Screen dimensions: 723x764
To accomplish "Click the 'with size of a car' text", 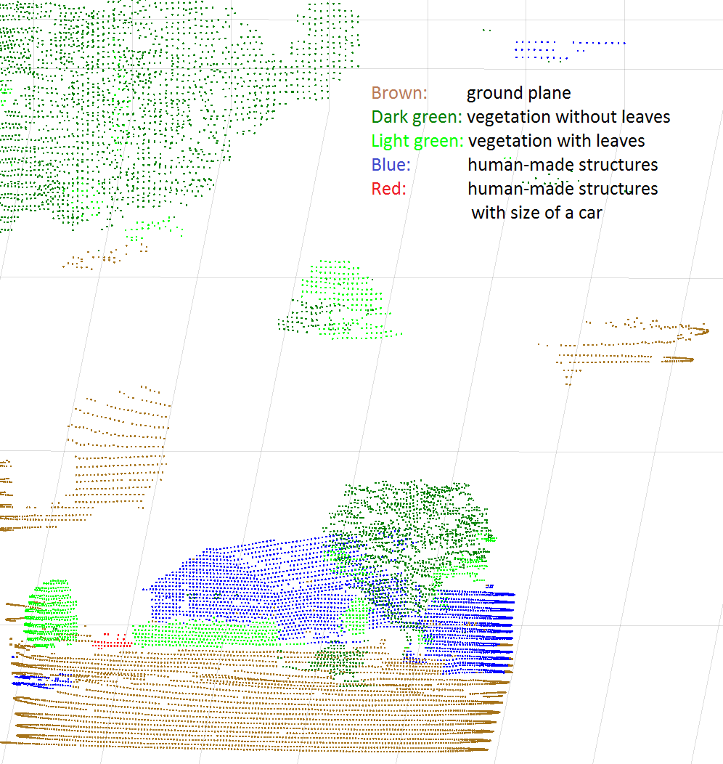I will [537, 213].
